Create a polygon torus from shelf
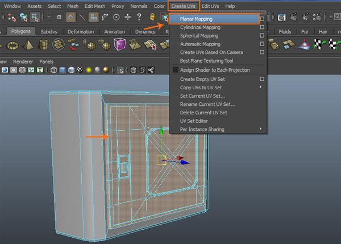Viewport: 341px width, 244px height. tap(13, 46)
